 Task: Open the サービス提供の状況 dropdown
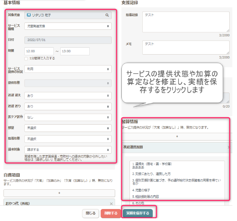68,69
